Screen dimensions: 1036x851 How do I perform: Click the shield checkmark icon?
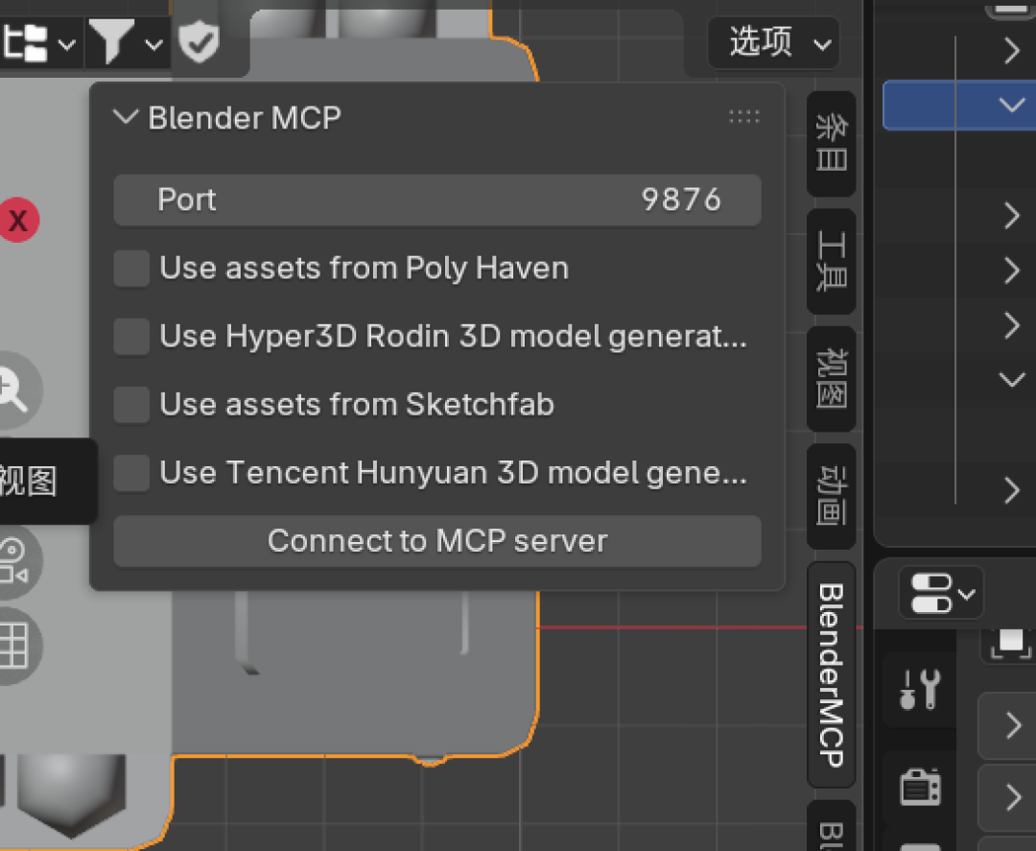coord(199,41)
